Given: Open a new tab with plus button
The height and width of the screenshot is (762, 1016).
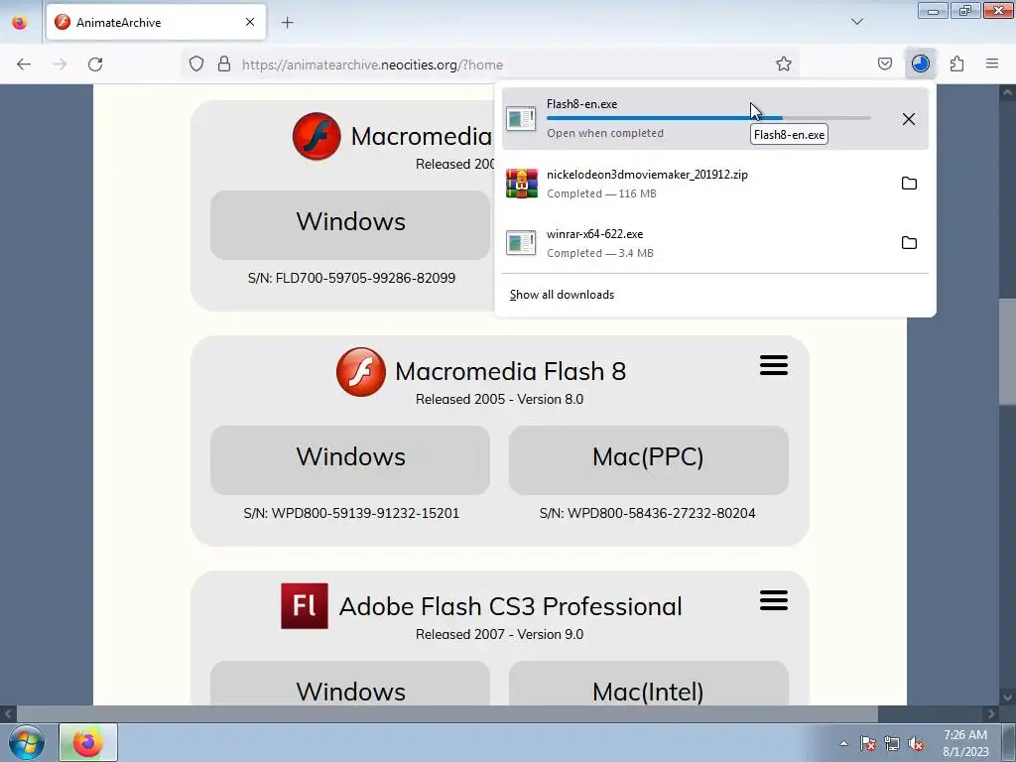Looking at the screenshot, I should (287, 23).
